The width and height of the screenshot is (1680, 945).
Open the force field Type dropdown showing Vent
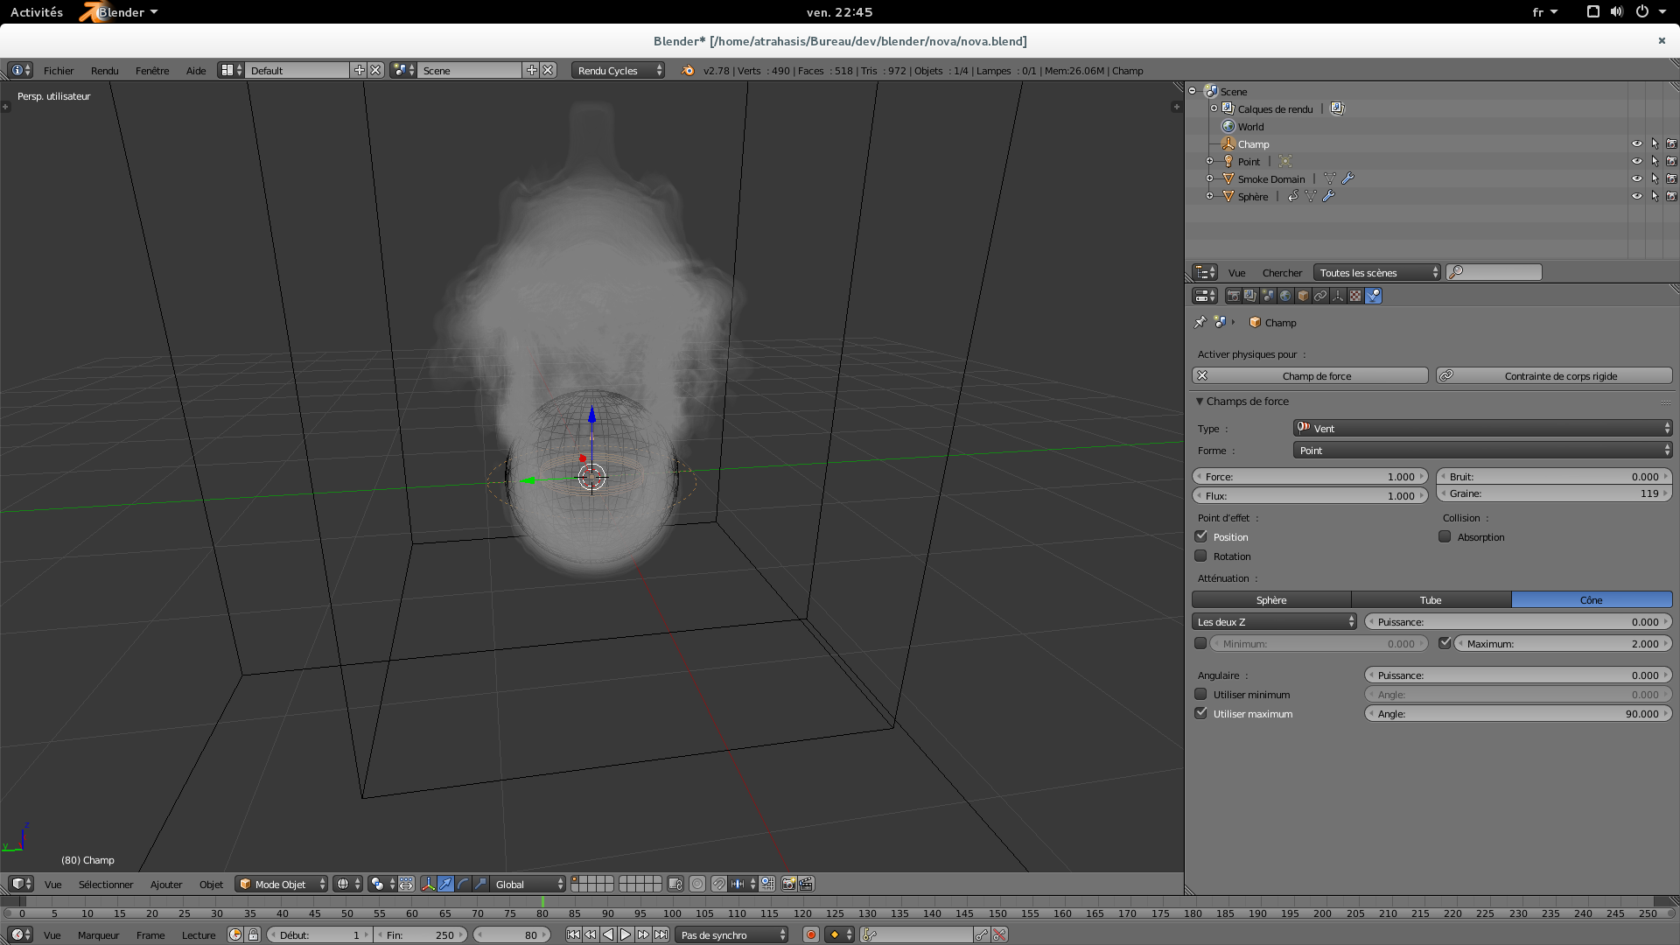coord(1482,428)
